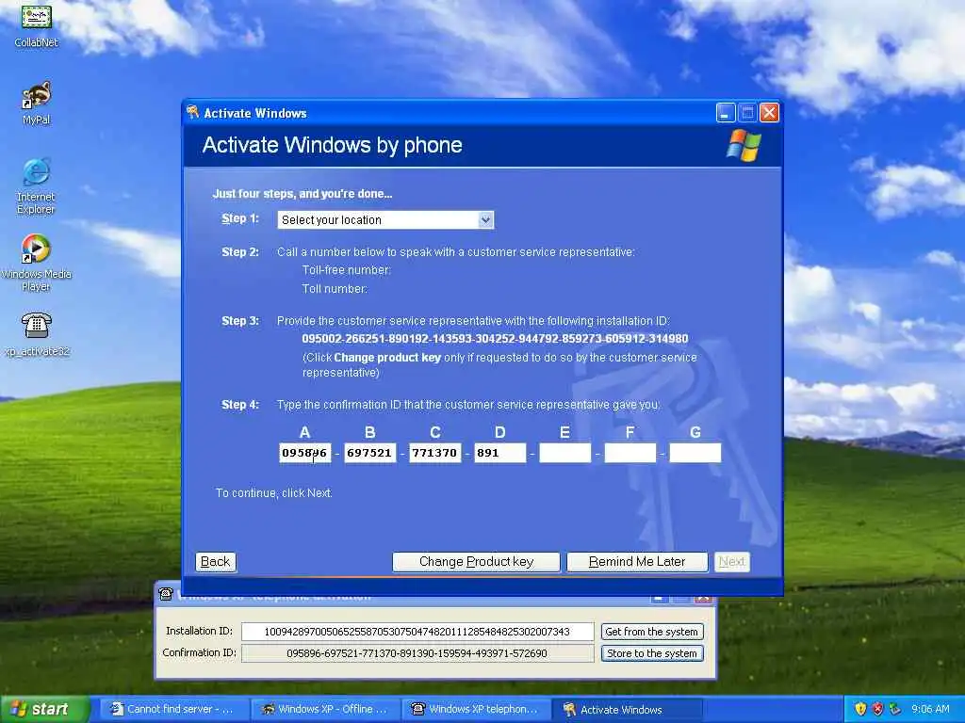Image resolution: width=965 pixels, height=723 pixels.
Task: Click empty confirmation ID field G
Action: (695, 453)
